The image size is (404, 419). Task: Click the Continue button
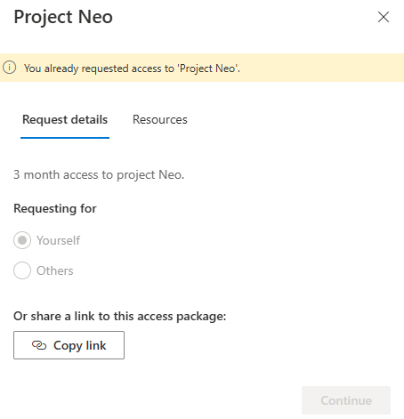[346, 400]
